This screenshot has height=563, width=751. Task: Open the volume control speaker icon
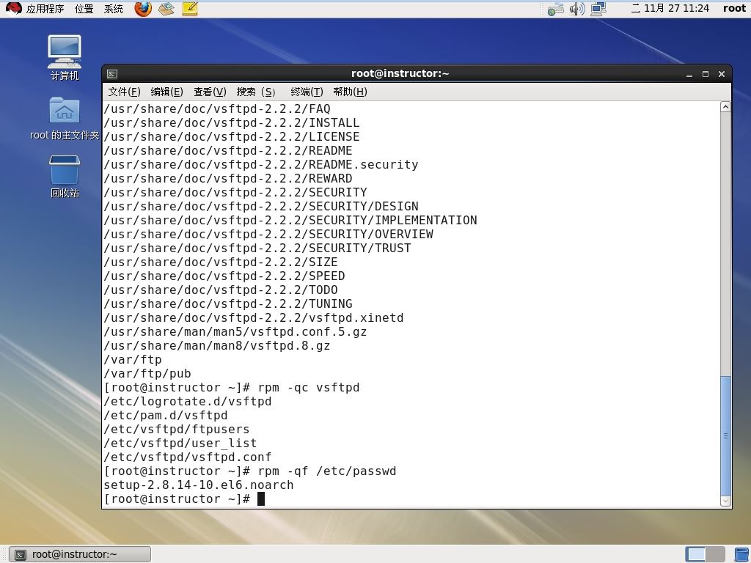pyautogui.click(x=577, y=9)
